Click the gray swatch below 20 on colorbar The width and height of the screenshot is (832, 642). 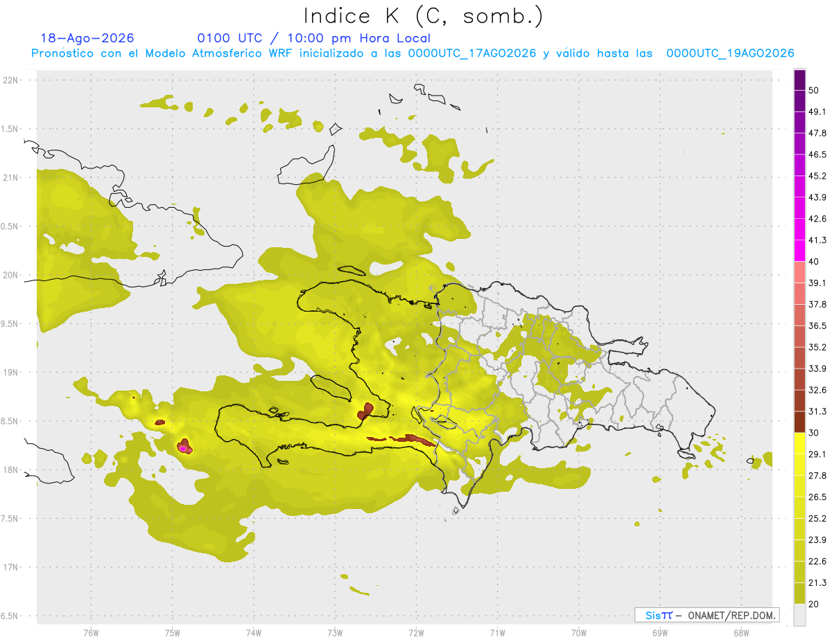[x=799, y=615]
